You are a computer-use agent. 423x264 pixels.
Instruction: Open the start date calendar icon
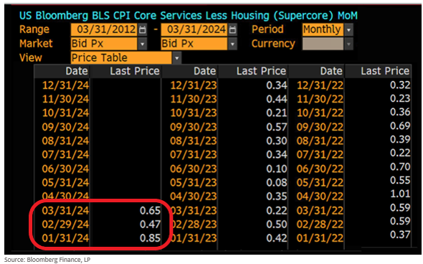coord(142,29)
